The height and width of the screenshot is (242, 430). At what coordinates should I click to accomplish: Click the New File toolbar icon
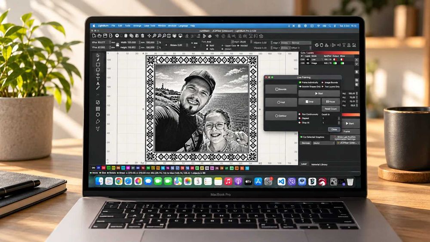click(94, 36)
